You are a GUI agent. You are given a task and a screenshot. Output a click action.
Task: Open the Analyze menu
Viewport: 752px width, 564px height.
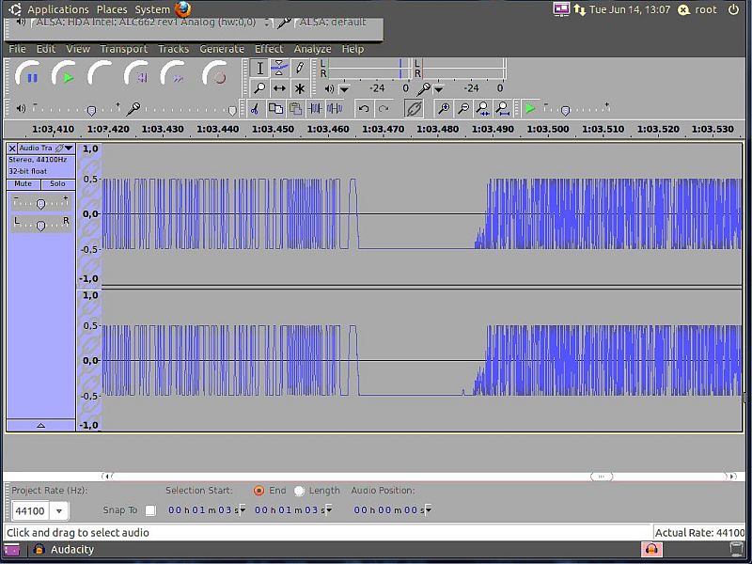click(x=313, y=49)
